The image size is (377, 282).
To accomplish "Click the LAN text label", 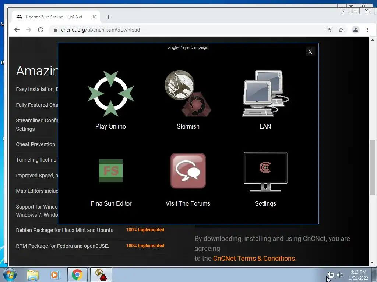I will tap(265, 126).
